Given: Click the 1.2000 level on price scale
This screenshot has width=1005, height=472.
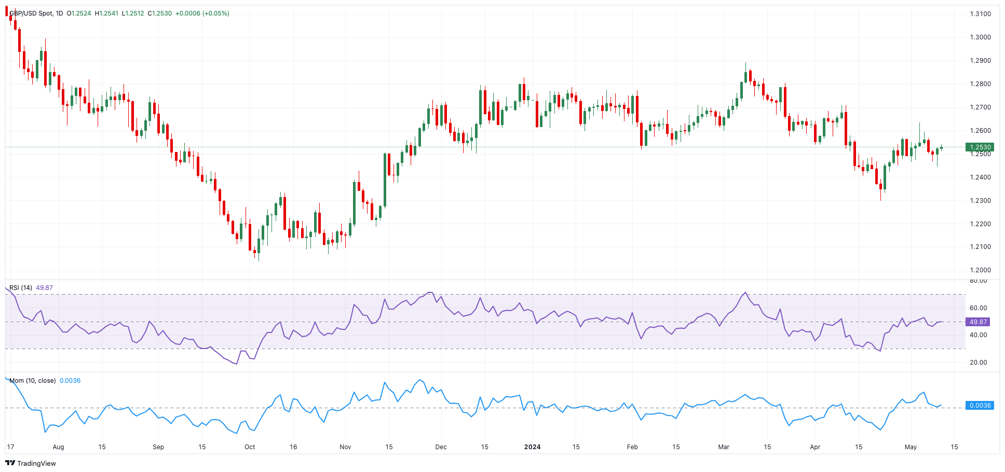Looking at the screenshot, I should tap(980, 270).
